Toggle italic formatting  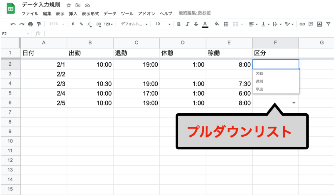pos(187,24)
